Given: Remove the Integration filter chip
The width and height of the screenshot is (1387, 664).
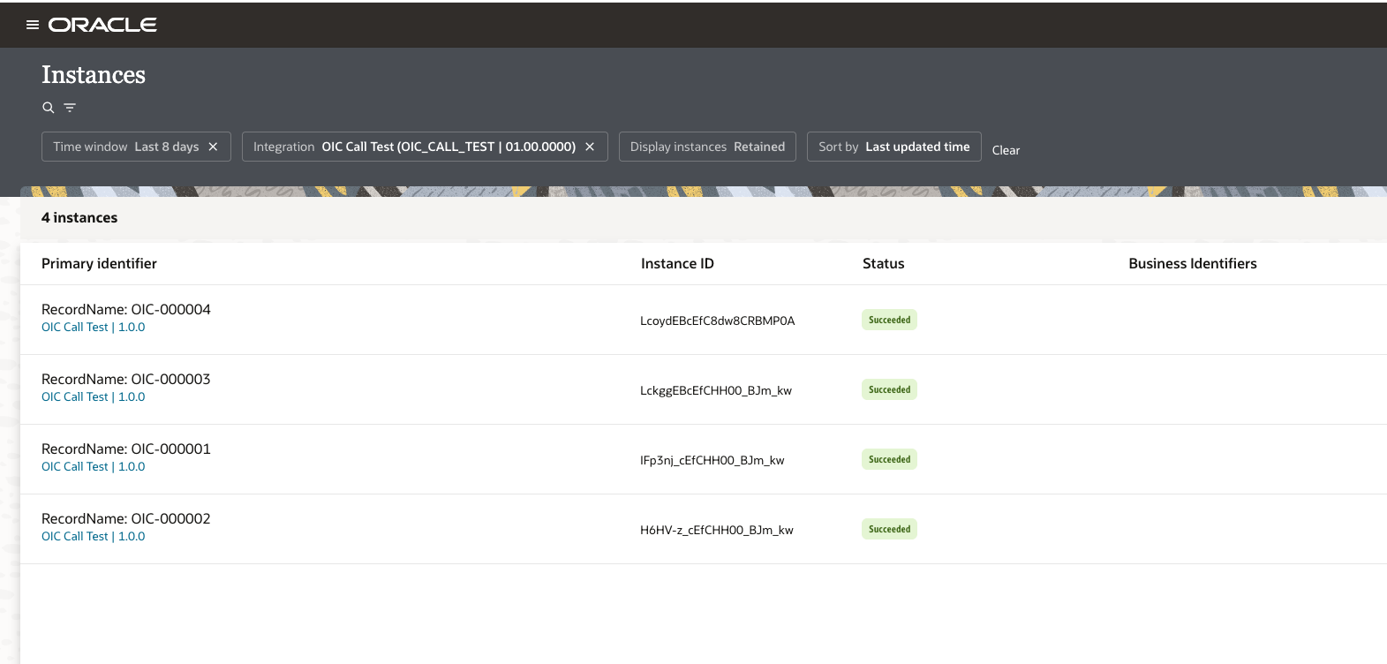Looking at the screenshot, I should click(590, 147).
